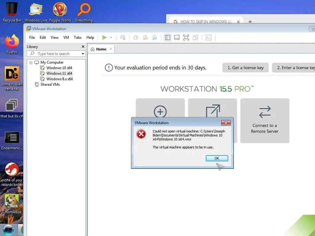Open the Snapshot Manager icon
Image resolution: width=315 pixels, height=236 pixels.
click(x=154, y=37)
